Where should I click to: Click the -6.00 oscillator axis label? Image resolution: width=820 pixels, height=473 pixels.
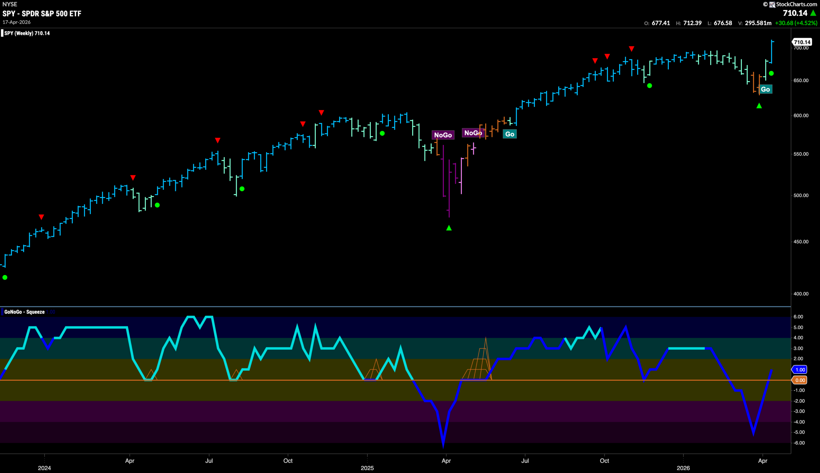[x=799, y=443]
